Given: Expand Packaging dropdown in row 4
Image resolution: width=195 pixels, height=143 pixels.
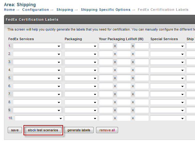Looking at the screenshot, I should coord(81,70).
